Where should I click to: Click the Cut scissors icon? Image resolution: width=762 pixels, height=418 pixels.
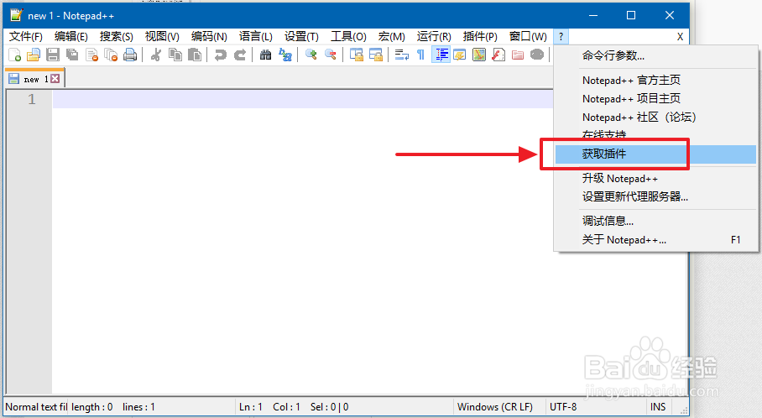coord(156,55)
